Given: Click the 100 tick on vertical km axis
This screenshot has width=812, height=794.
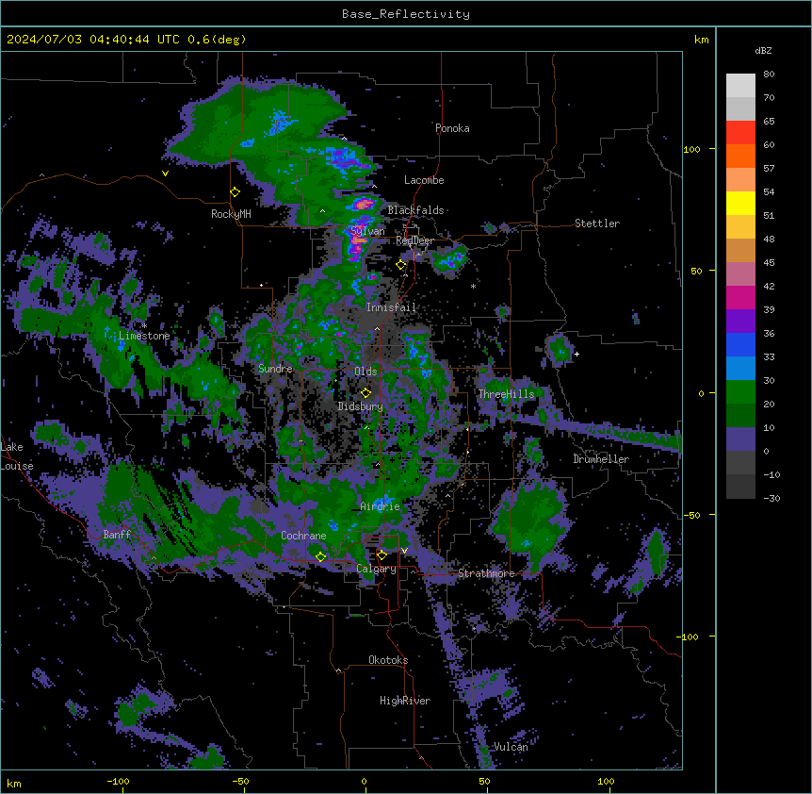Looking at the screenshot, I should 691,149.
